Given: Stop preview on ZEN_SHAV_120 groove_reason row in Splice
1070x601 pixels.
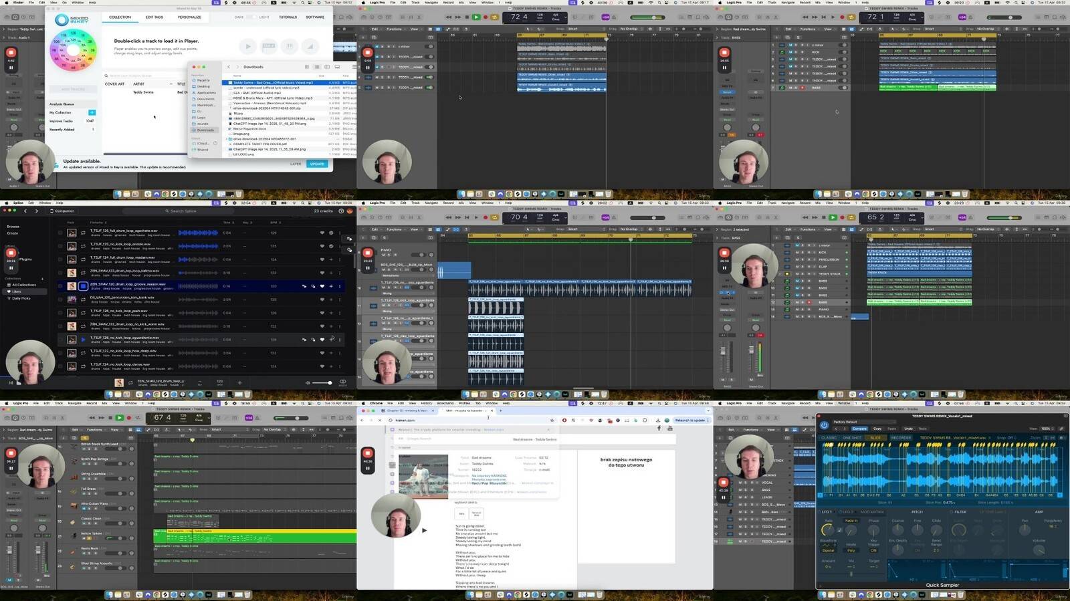Looking at the screenshot, I should (x=83, y=286).
